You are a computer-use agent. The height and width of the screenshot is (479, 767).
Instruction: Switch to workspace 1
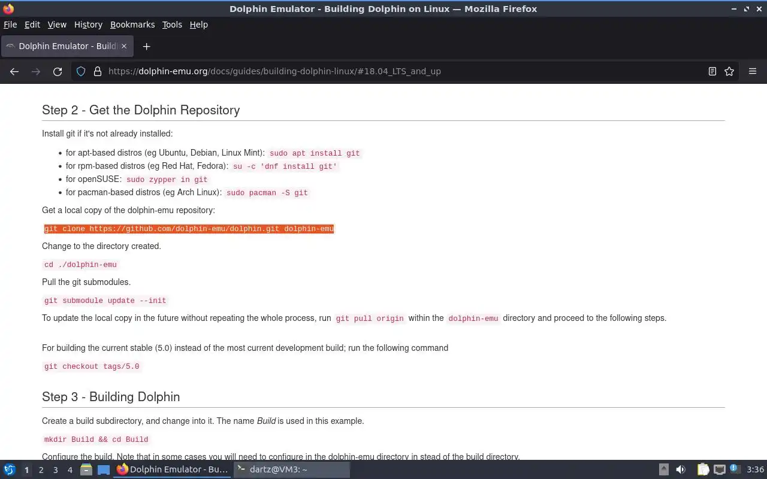[x=26, y=470]
